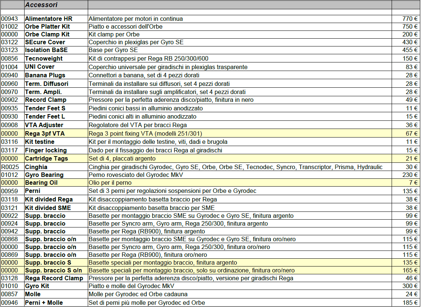421x307 pixels.
Task: Click the highlighted 'Rega 3pf VTA' cell
Action: pos(56,133)
